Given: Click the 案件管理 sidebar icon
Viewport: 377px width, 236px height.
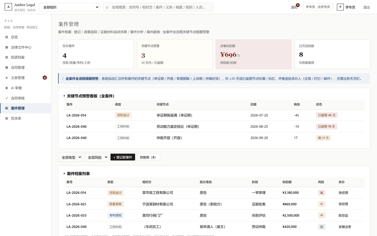Looking at the screenshot, I should pyautogui.click(x=7, y=108).
